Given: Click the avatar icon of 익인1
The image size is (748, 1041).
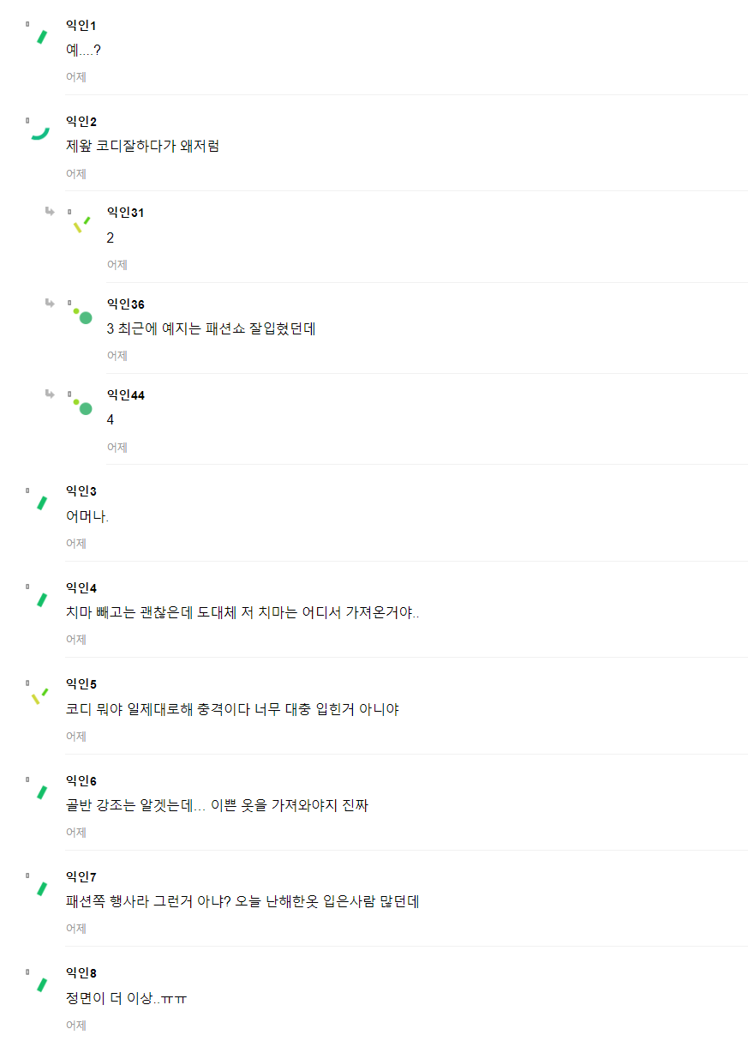Looking at the screenshot, I should (x=40, y=37).
